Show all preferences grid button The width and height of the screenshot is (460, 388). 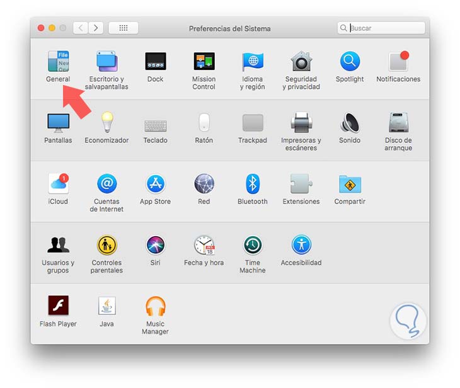[x=124, y=28]
